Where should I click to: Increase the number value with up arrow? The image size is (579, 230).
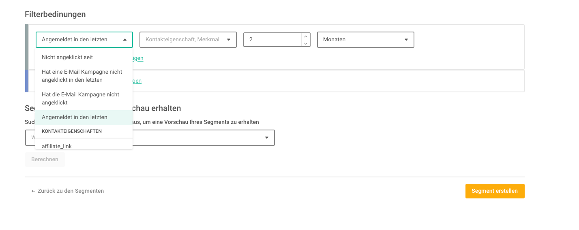tap(306, 36)
